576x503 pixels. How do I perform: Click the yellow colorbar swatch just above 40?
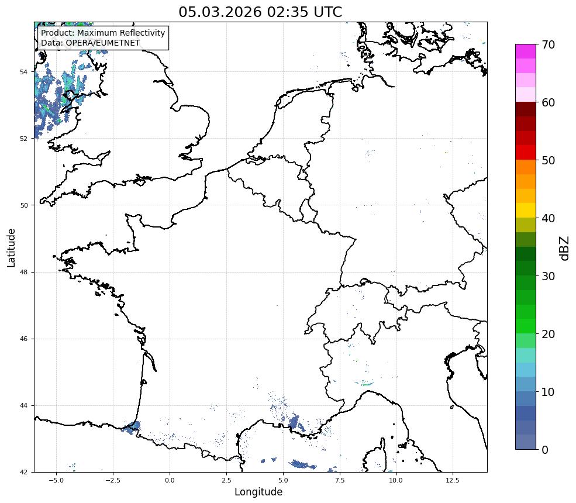coord(526,211)
